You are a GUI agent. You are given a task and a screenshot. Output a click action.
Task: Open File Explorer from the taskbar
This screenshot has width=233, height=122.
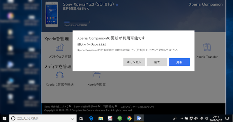(101, 118)
